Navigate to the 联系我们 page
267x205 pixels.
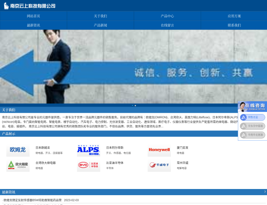click(x=234, y=25)
